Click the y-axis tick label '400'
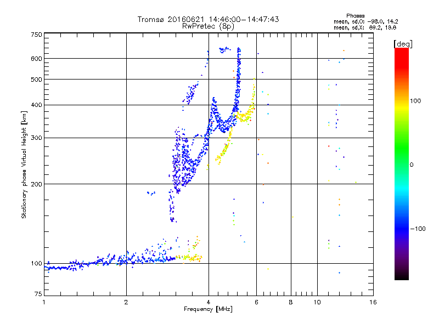The image size is (439, 329). click(37, 105)
